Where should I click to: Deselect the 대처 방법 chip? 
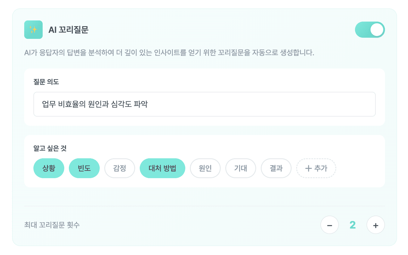pyautogui.click(x=162, y=168)
